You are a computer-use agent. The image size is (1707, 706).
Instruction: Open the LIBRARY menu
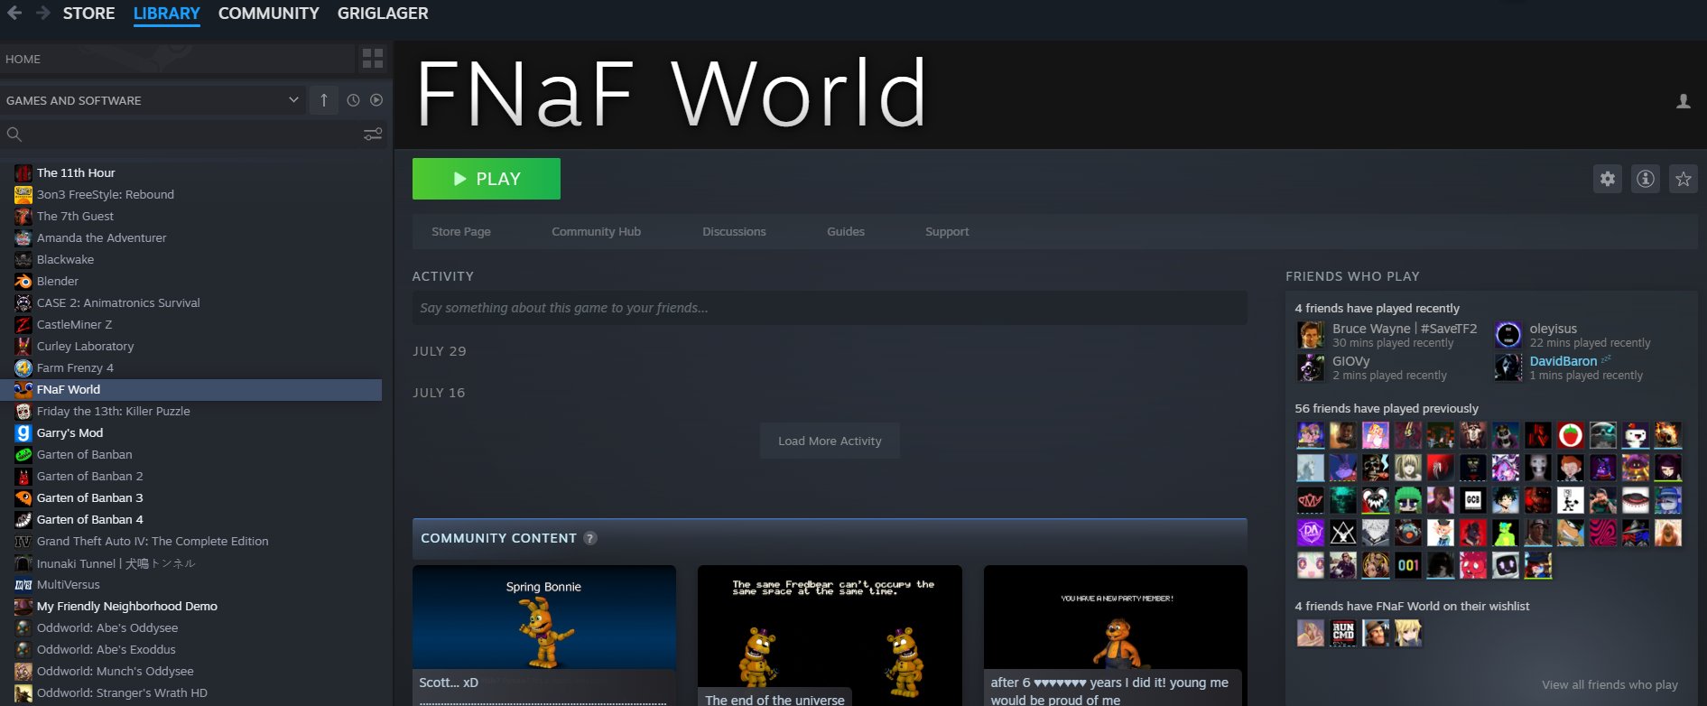point(167,14)
